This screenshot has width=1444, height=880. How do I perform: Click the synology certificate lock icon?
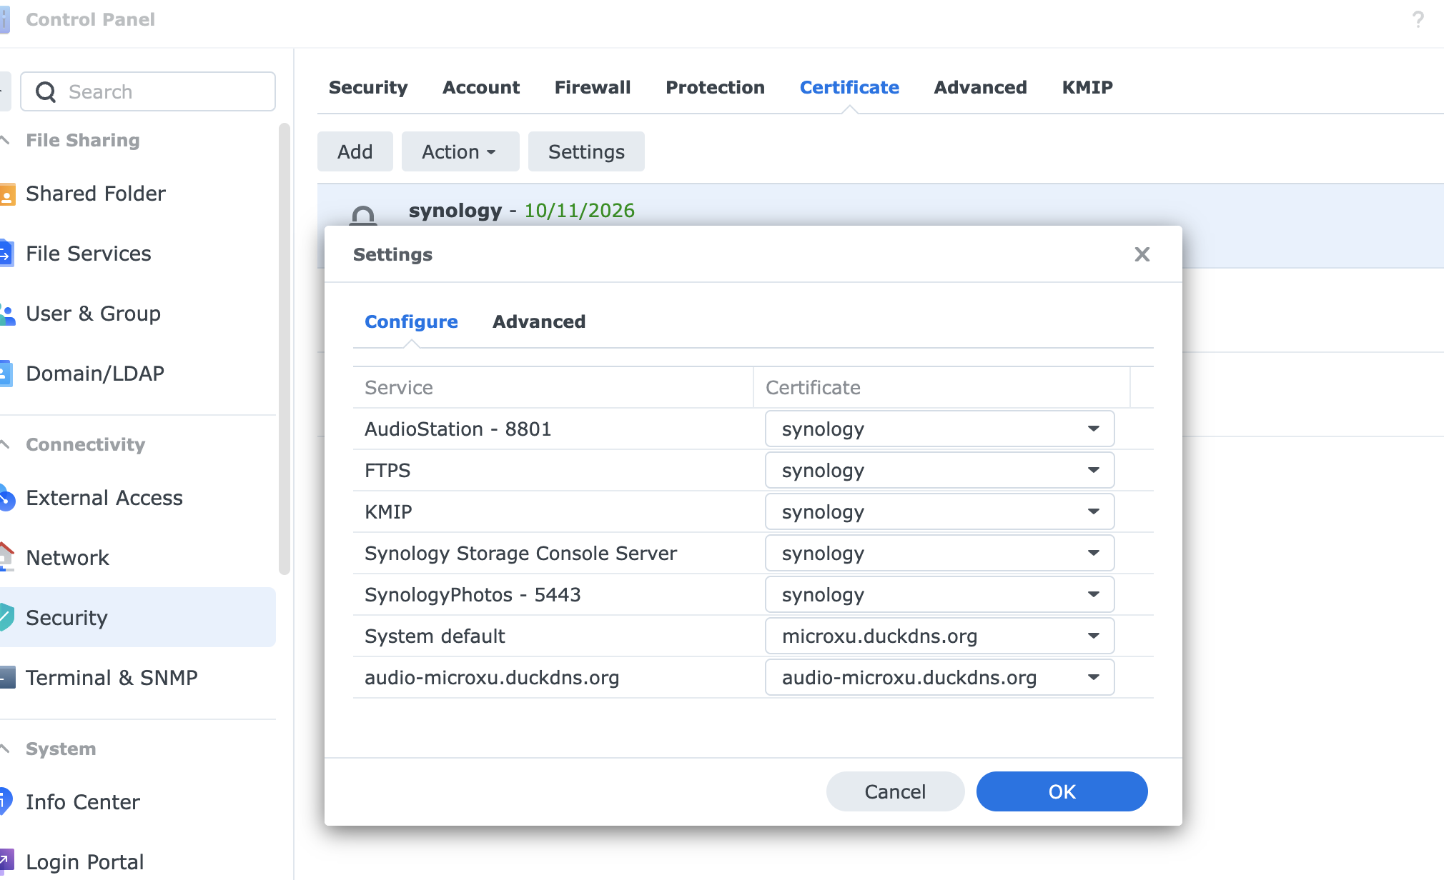pyautogui.click(x=362, y=215)
